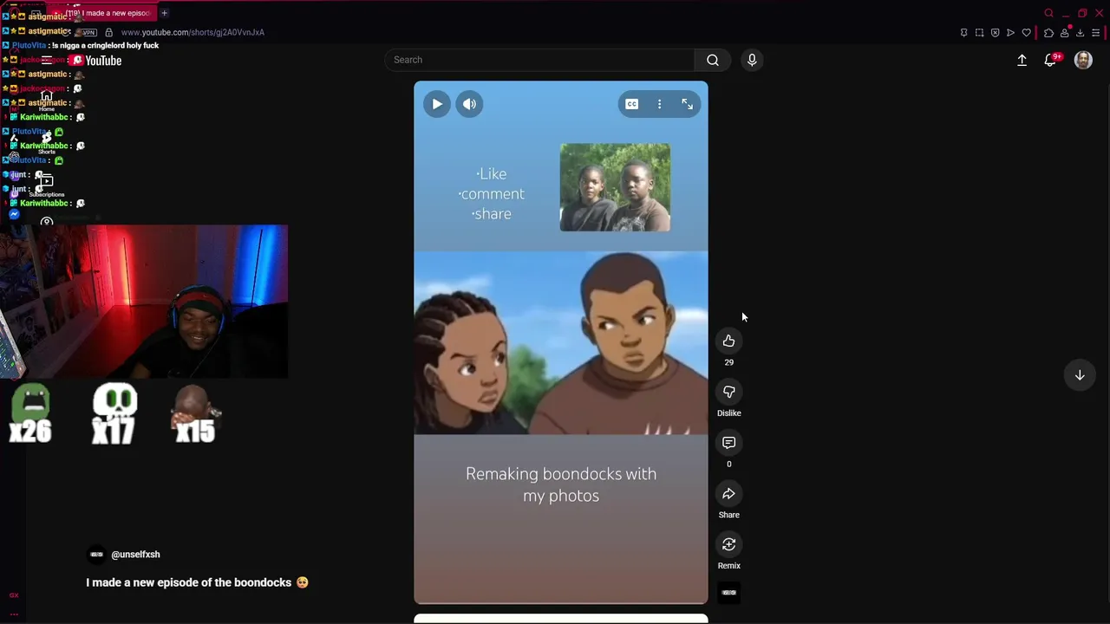Click the YouTube logo
The width and height of the screenshot is (1110, 624).
(x=97, y=61)
